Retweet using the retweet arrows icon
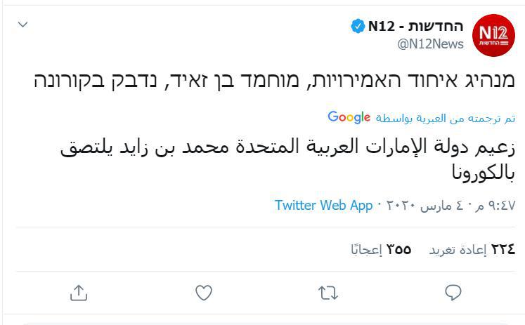 click(329, 293)
